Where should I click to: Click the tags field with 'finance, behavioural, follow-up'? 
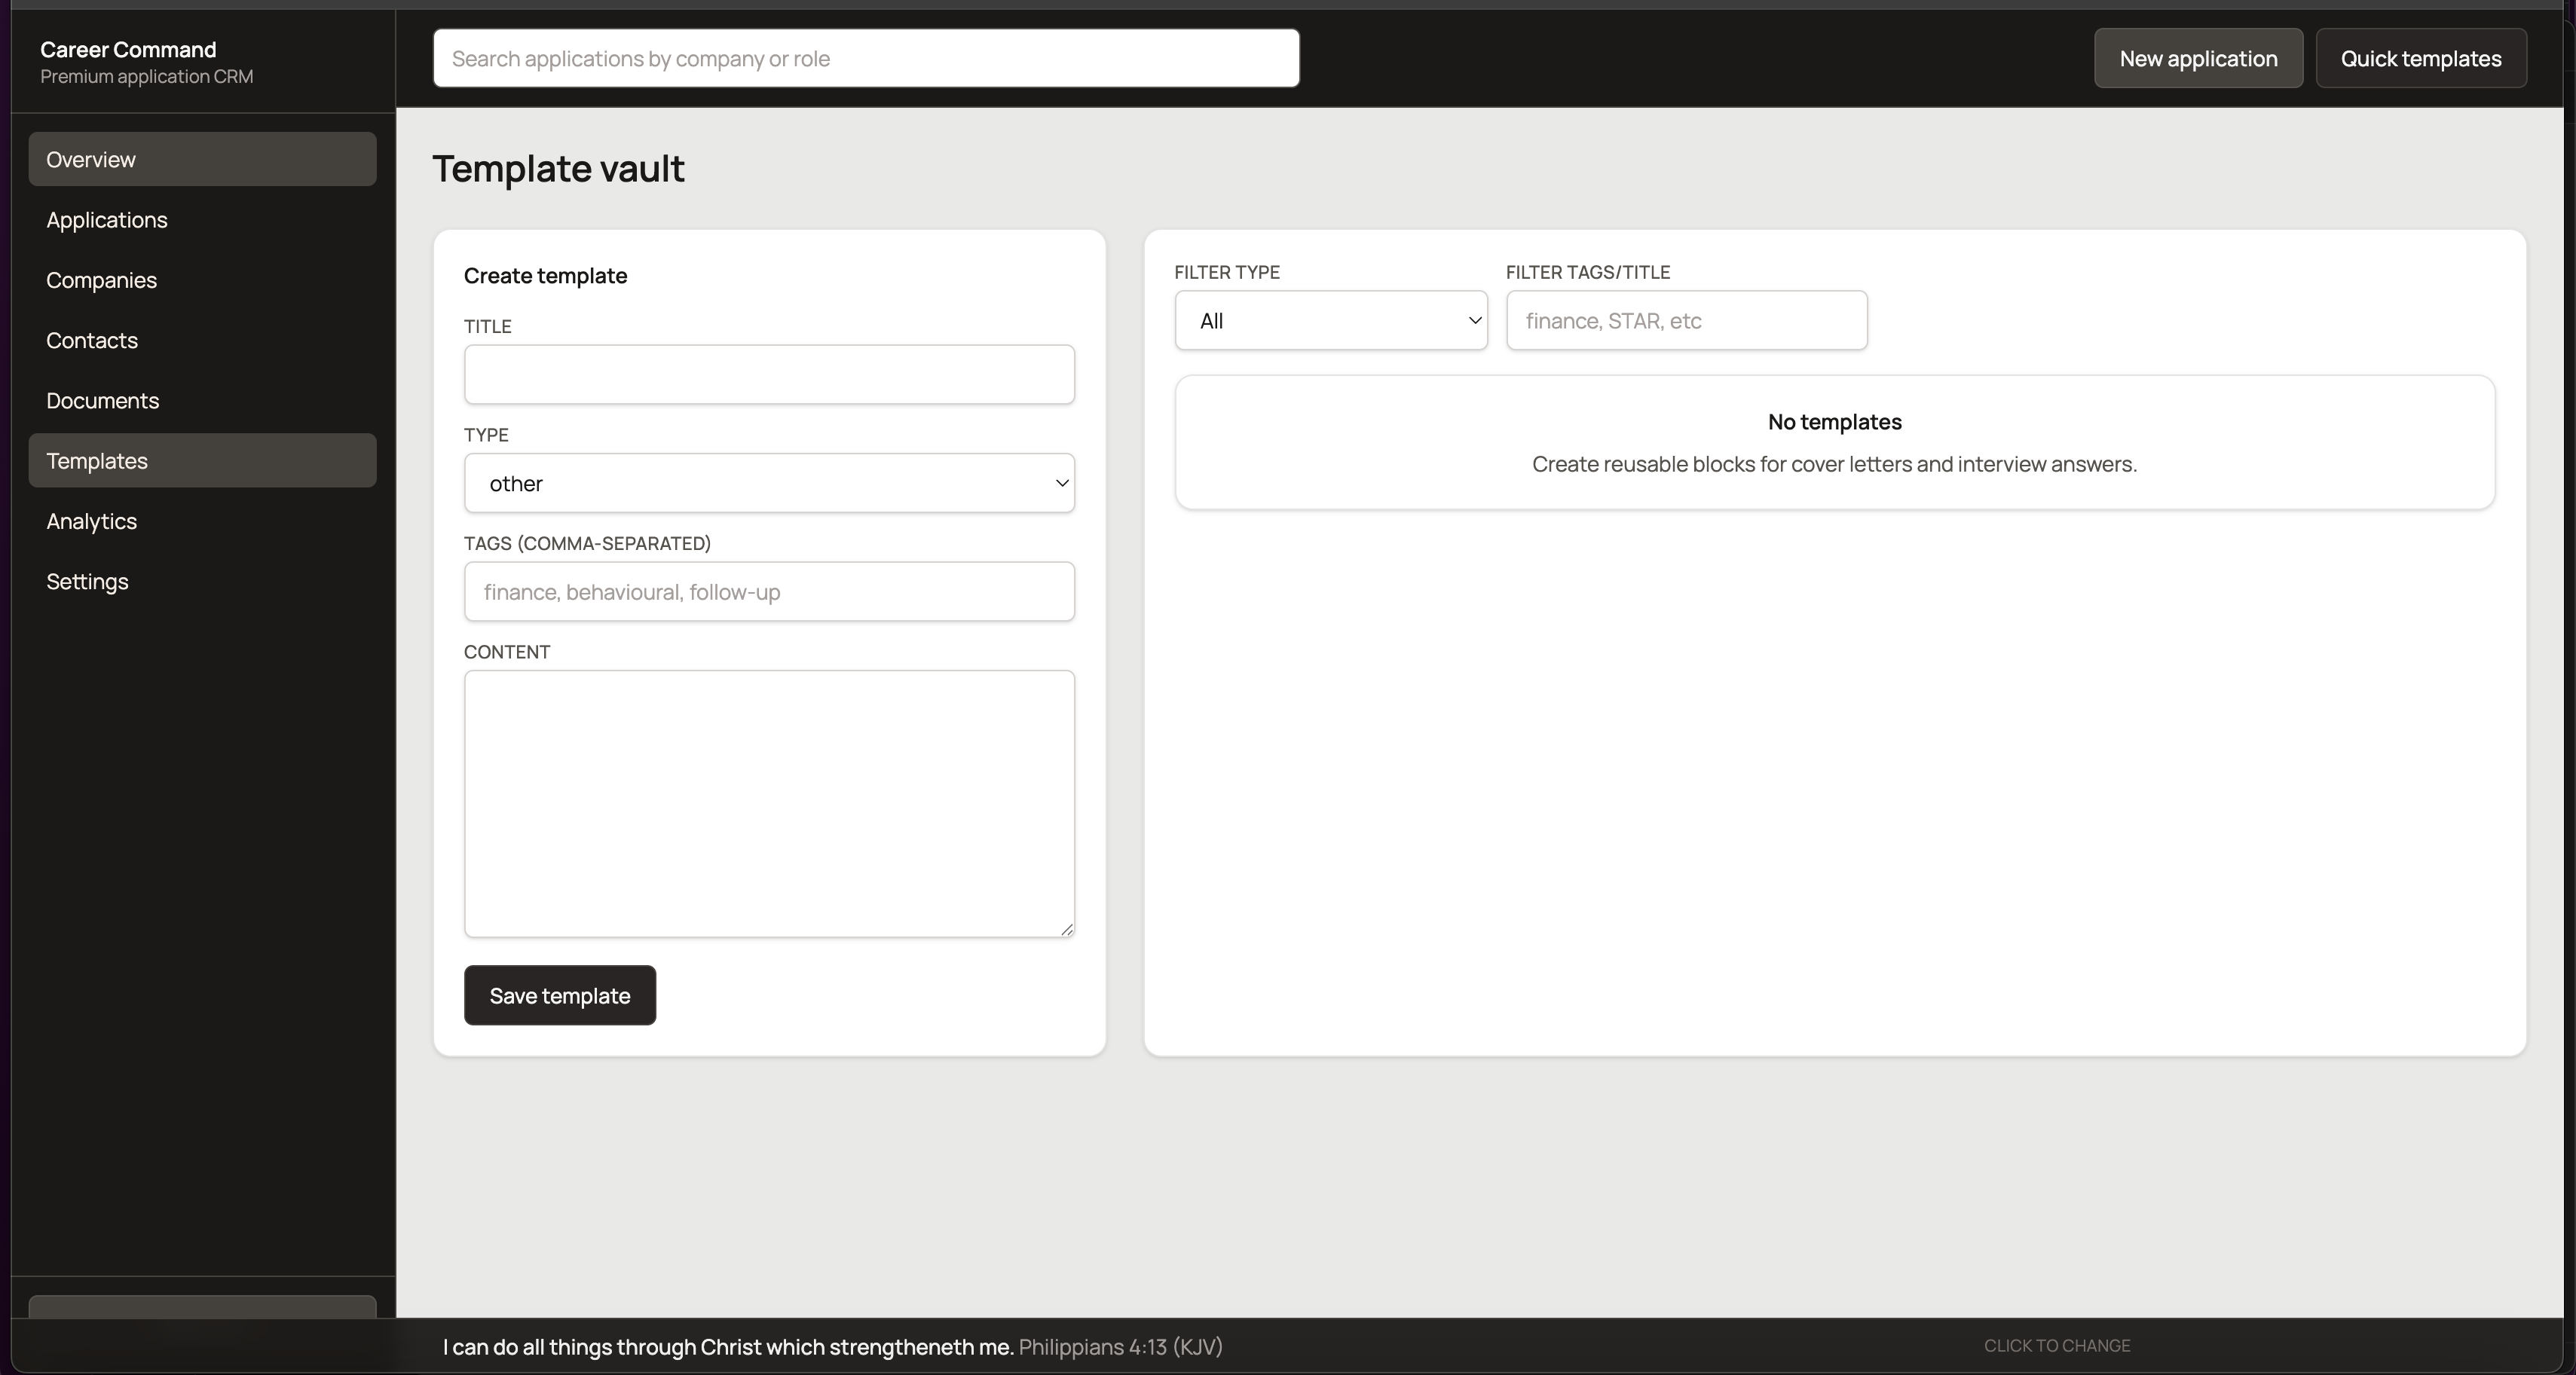point(768,592)
